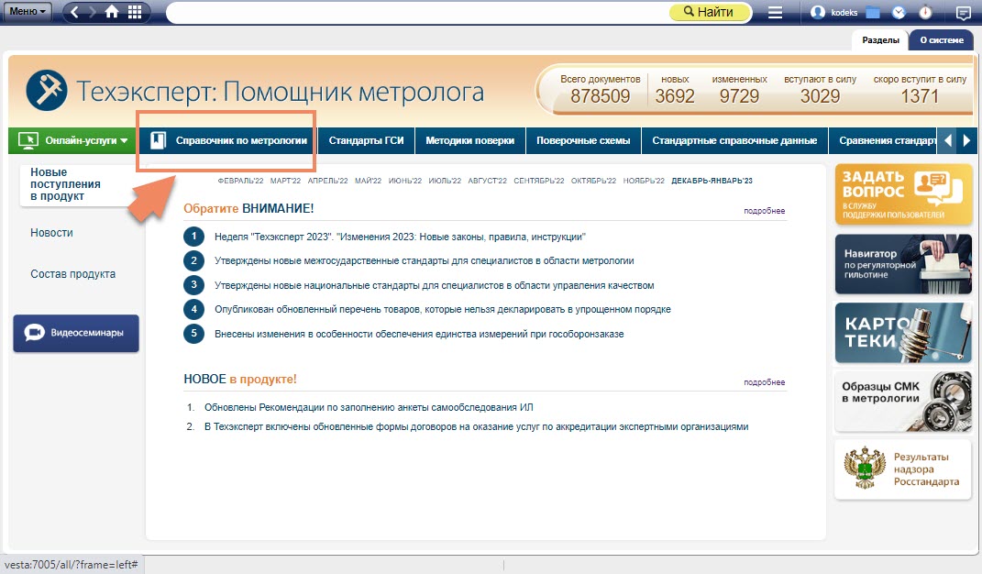This screenshot has height=574, width=982.
Task: Open the Стандарты ГСИ section
Action: point(367,140)
